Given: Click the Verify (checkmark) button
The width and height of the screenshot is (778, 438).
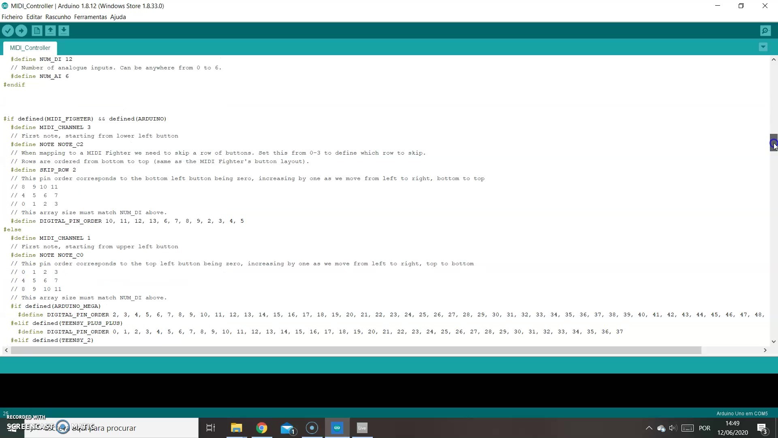Looking at the screenshot, I should (8, 30).
